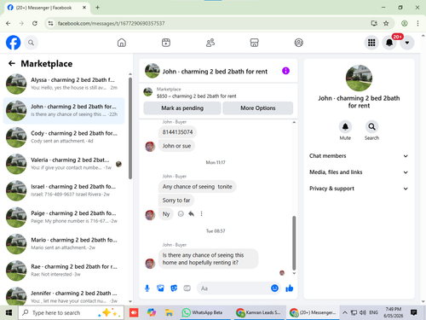Click the large listing photo in info panel
426x320 pixels.
tap(359, 79)
